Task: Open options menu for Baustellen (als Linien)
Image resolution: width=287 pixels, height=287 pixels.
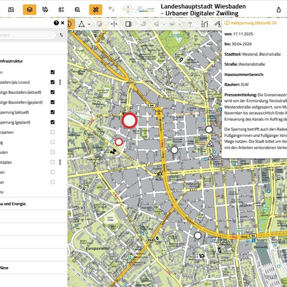Action: pos(60,82)
